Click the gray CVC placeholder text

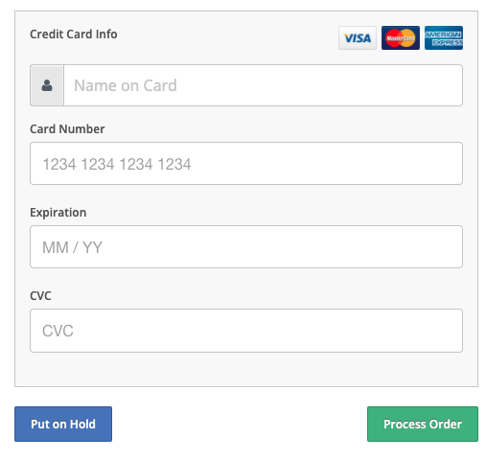pyautogui.click(x=58, y=331)
